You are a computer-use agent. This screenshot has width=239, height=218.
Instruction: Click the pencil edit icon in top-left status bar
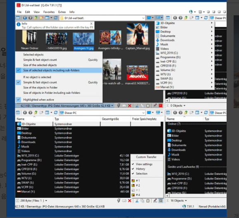point(155,106)
